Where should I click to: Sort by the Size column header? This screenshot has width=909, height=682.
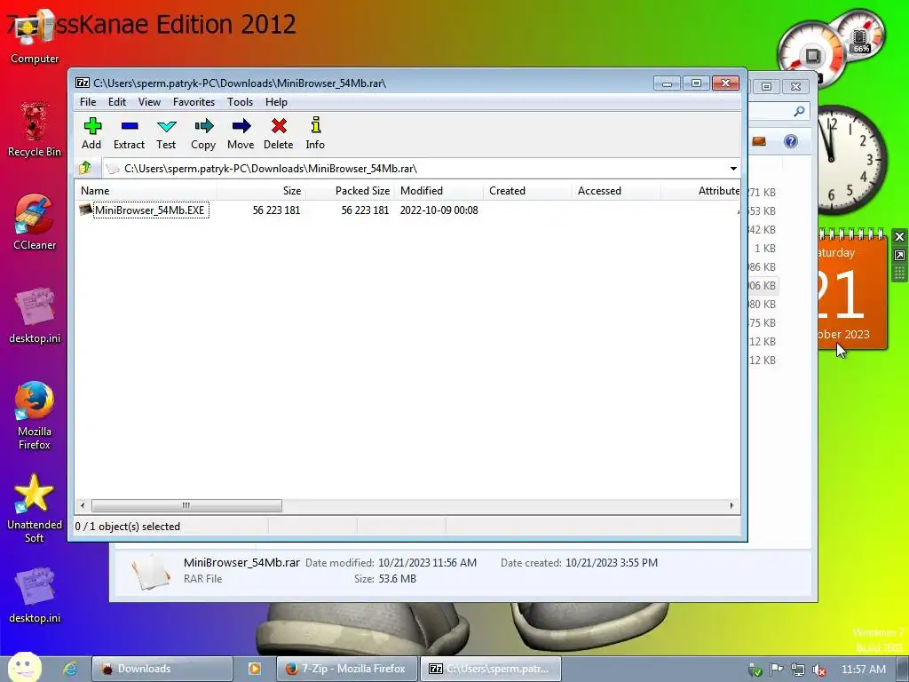262,190
